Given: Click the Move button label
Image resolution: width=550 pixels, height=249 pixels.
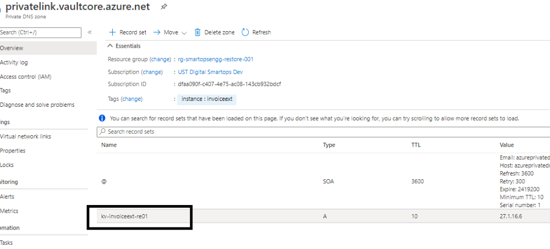Looking at the screenshot, I should click(x=171, y=32).
